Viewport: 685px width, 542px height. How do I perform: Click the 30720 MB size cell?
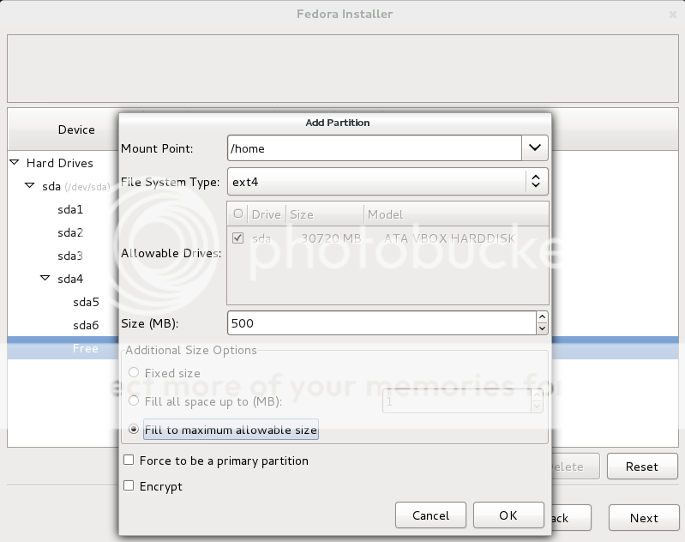point(331,238)
